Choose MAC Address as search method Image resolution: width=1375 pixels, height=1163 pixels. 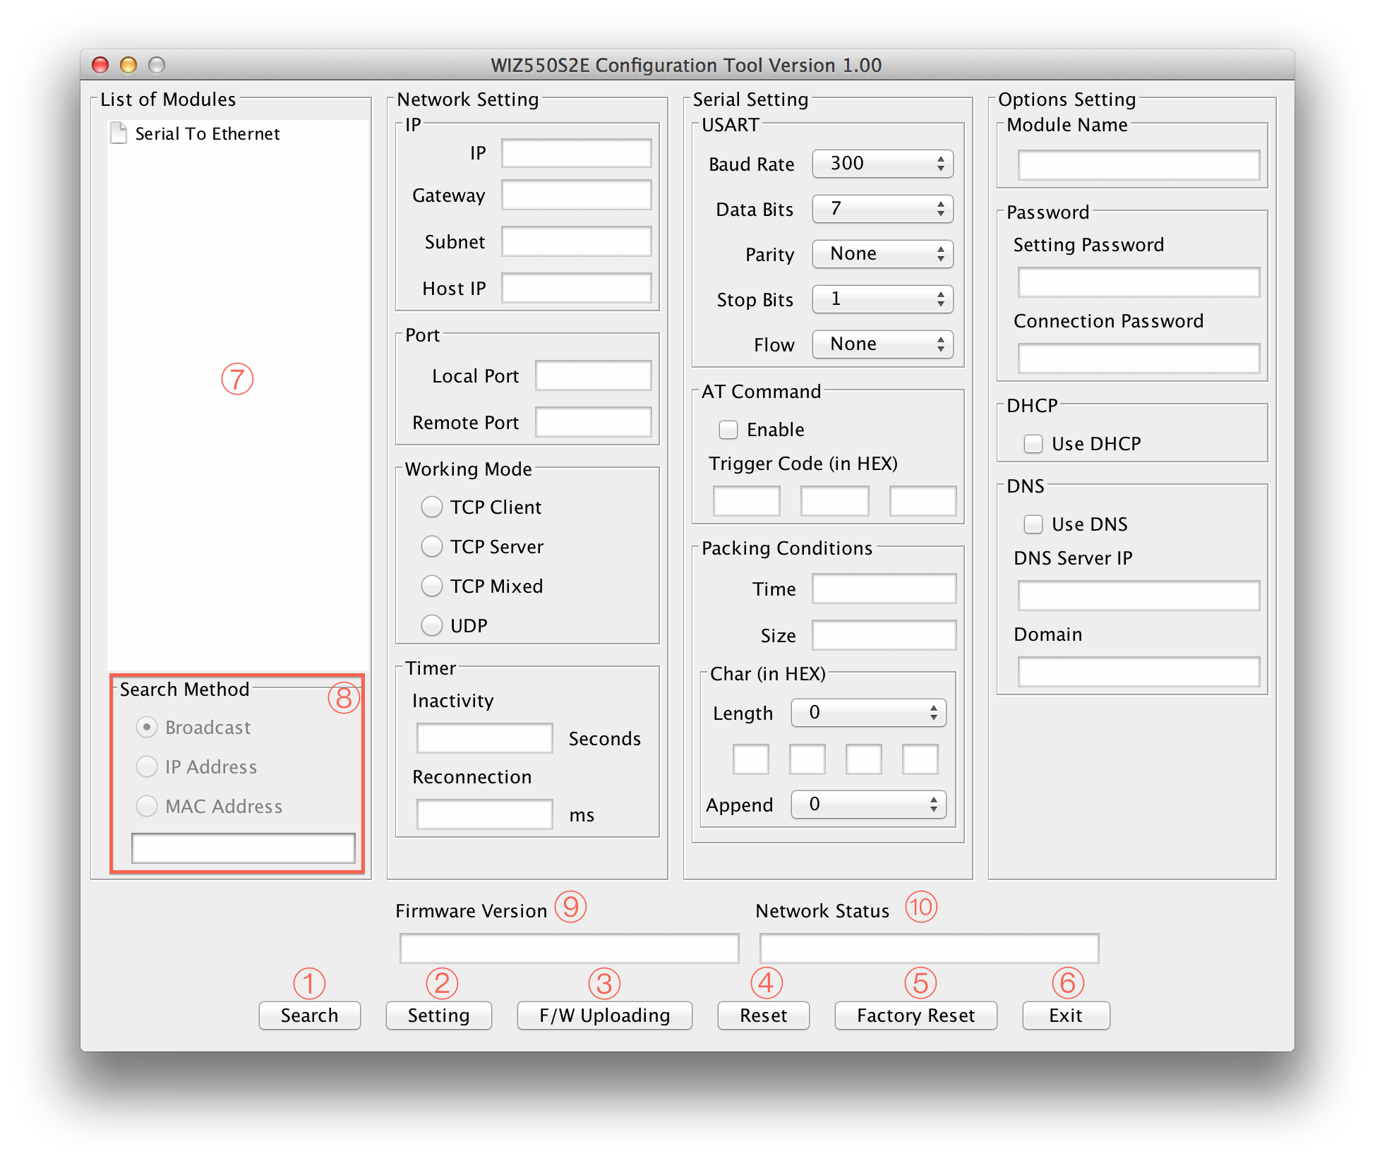147,806
